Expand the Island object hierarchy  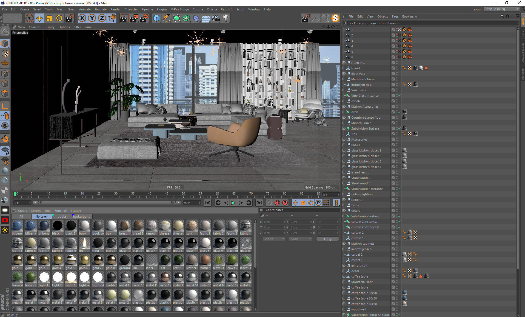[x=344, y=68]
